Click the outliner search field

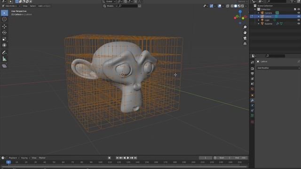pyautogui.click(x=276, y=1)
